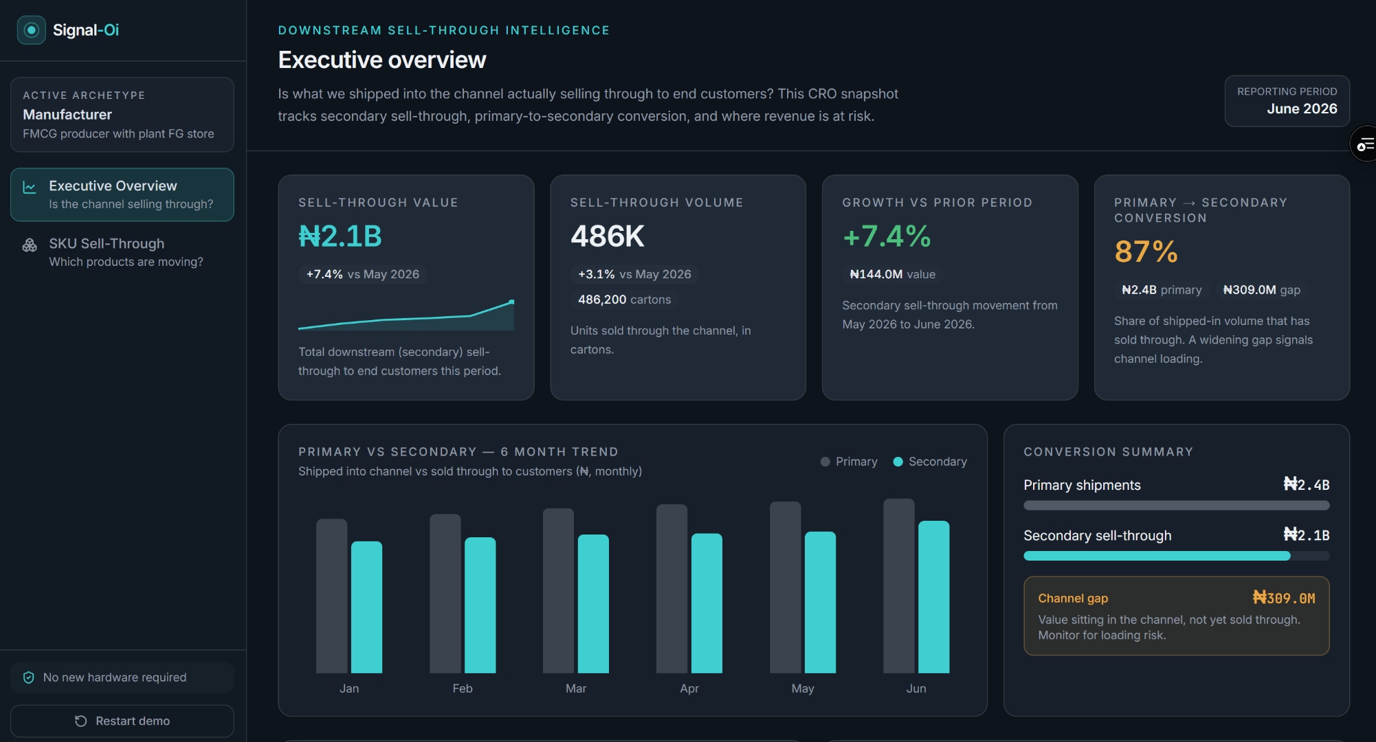Click the ₦2.1B Secondary sell-through value
Image resolution: width=1376 pixels, height=742 pixels.
coord(1306,535)
